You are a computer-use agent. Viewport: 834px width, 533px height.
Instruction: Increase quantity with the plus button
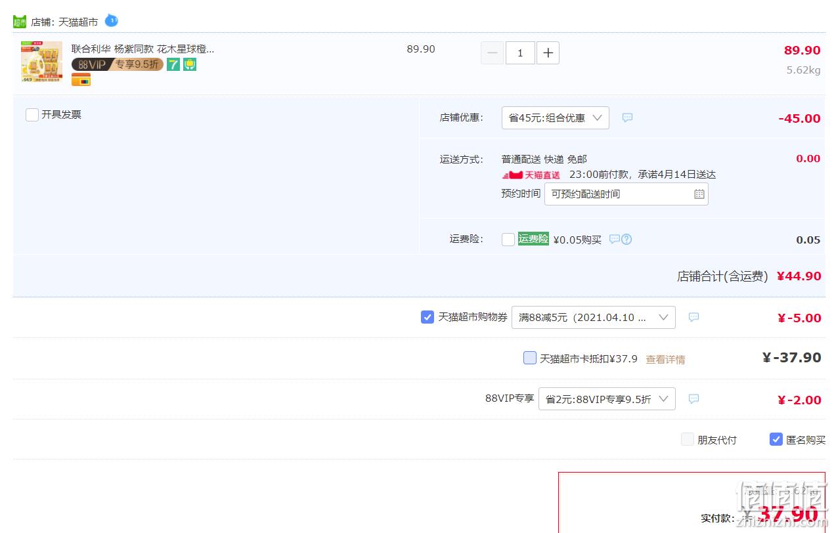point(548,53)
